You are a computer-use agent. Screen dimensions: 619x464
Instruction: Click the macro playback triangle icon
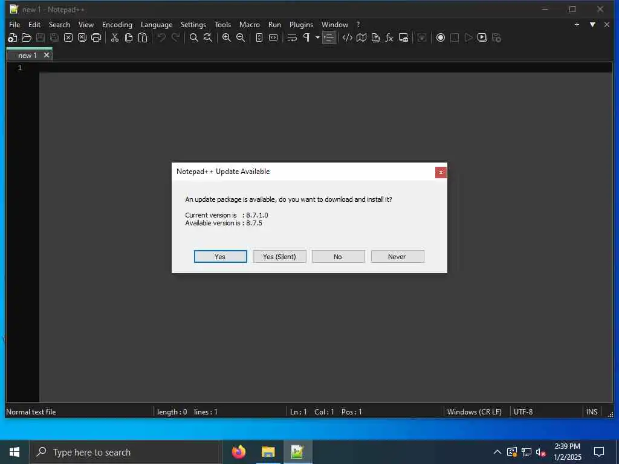point(468,38)
